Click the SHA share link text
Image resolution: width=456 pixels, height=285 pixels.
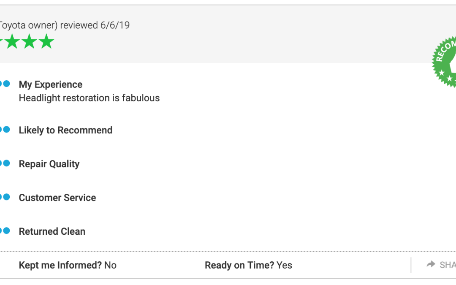[x=448, y=265]
